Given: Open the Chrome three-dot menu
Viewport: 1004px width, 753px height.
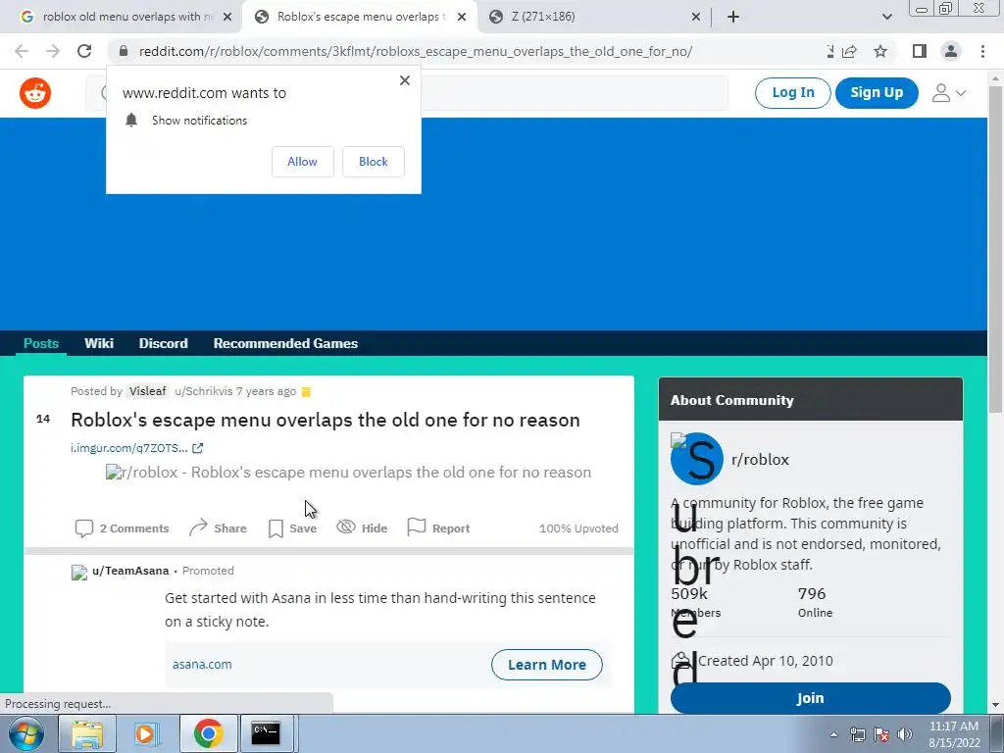Looking at the screenshot, I should click(982, 51).
